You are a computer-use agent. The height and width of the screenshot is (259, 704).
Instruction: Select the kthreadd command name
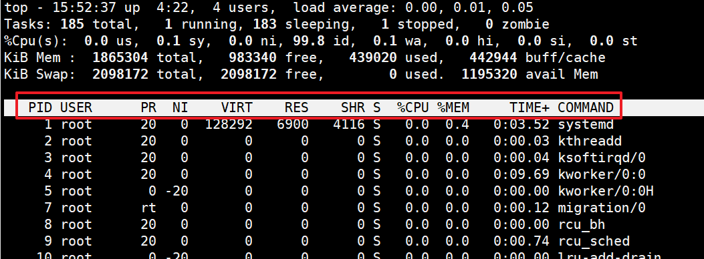[x=590, y=141]
